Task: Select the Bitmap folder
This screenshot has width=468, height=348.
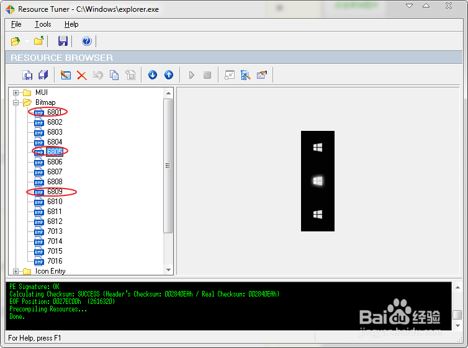Action: 45,102
